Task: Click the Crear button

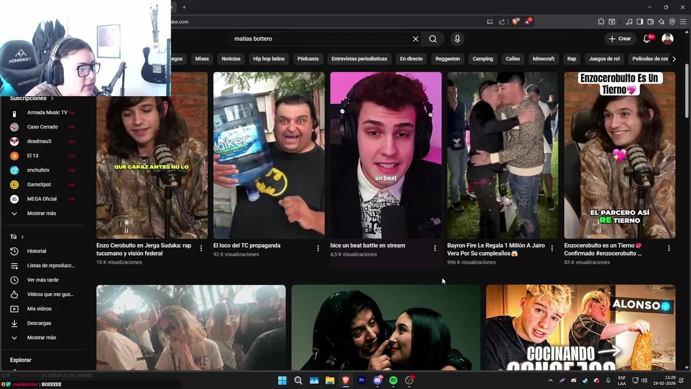Action: click(x=620, y=39)
